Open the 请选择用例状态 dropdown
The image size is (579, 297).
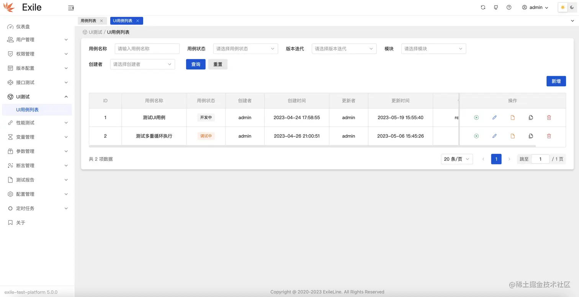click(245, 49)
